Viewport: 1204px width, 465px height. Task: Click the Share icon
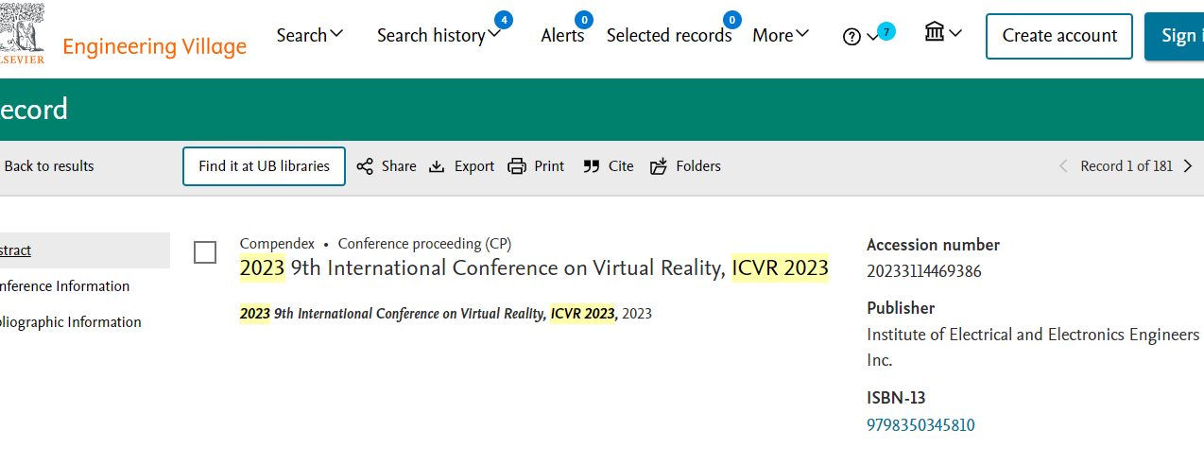pyautogui.click(x=365, y=166)
